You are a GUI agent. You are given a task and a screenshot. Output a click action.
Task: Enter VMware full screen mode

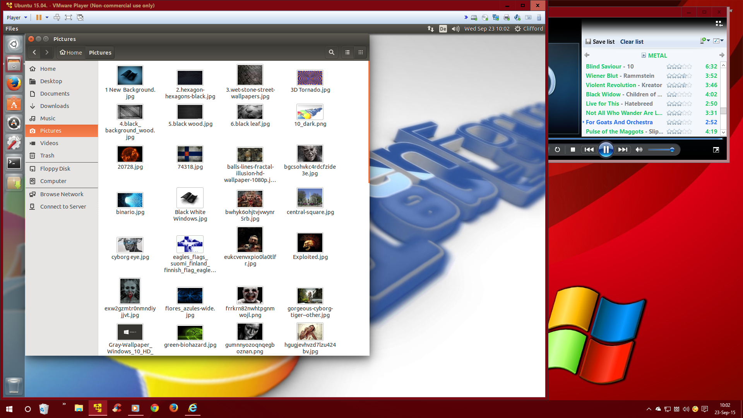(68, 17)
